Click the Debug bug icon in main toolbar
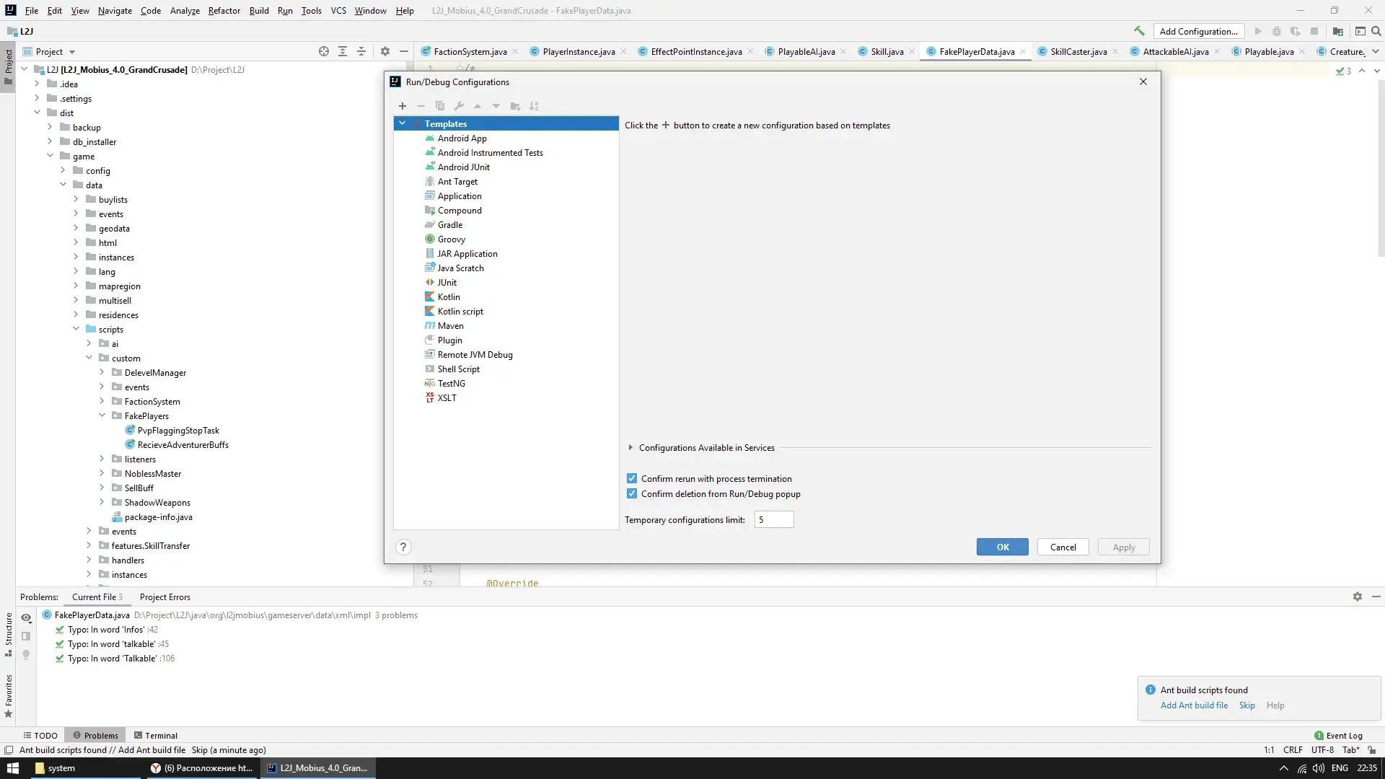Viewport: 1385px width, 779px height. (1277, 31)
